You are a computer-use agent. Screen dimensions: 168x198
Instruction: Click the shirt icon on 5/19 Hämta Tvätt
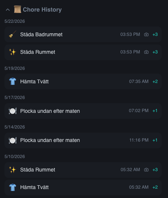point(12,81)
